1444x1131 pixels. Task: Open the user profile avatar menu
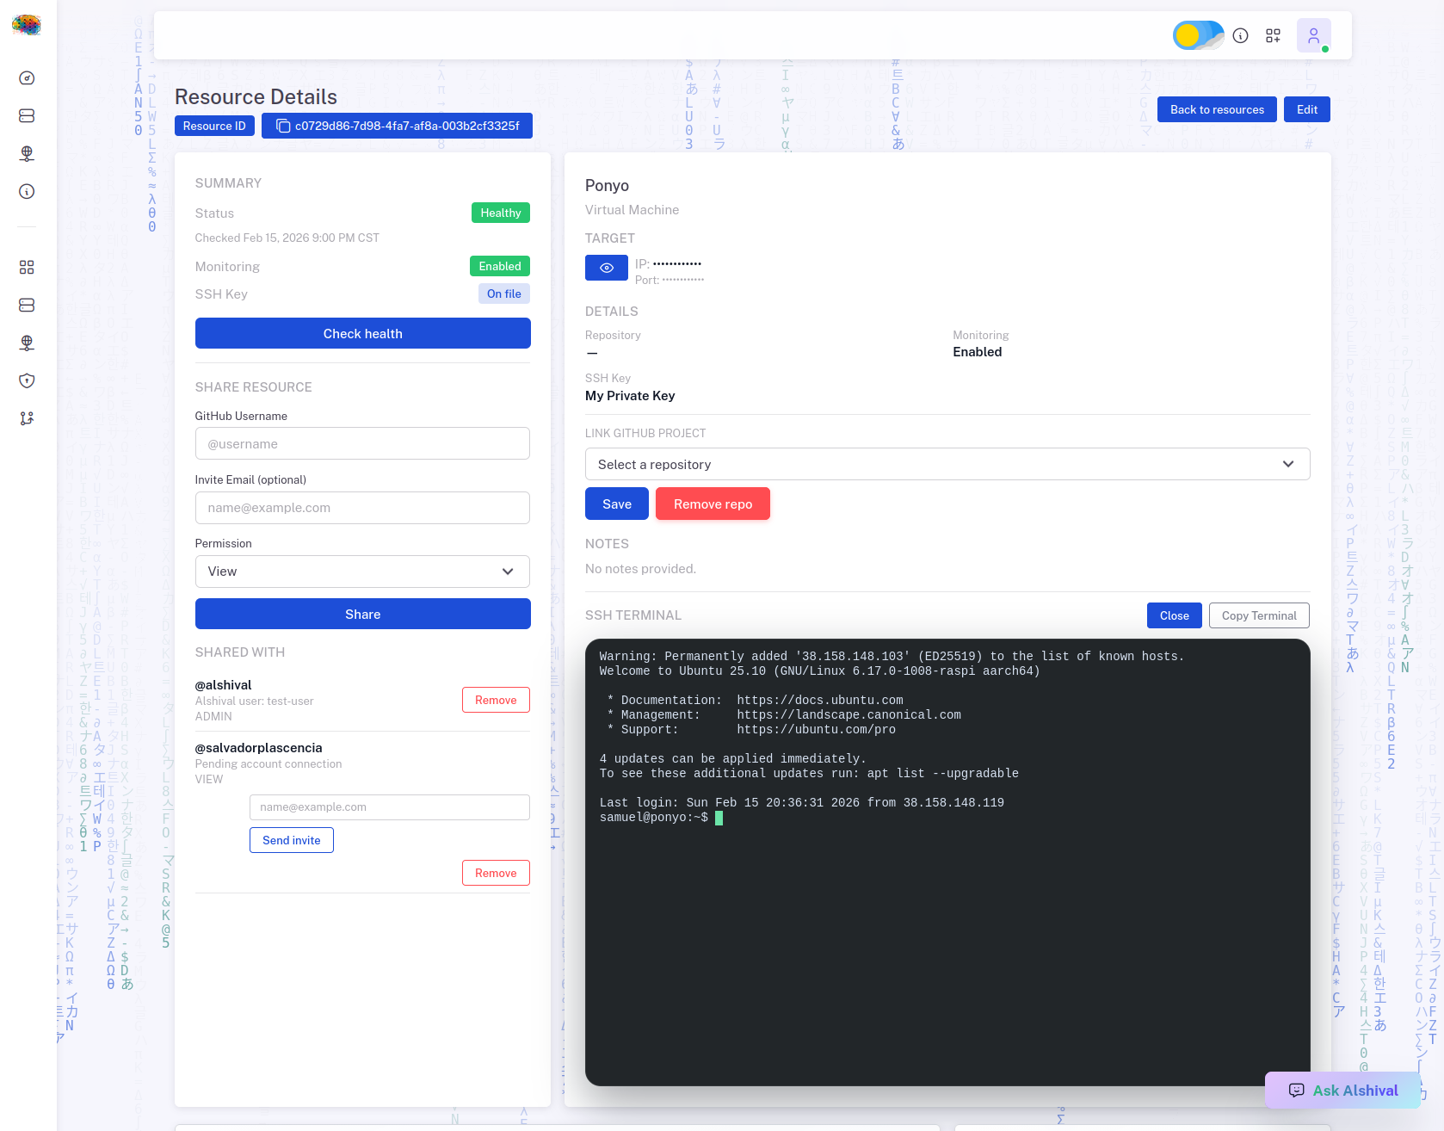[x=1313, y=35]
